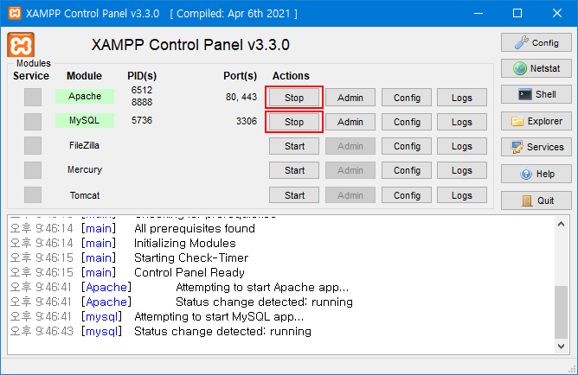578x375 pixels.
Task: Click the log scrollbar down arrow
Action: click(x=561, y=346)
